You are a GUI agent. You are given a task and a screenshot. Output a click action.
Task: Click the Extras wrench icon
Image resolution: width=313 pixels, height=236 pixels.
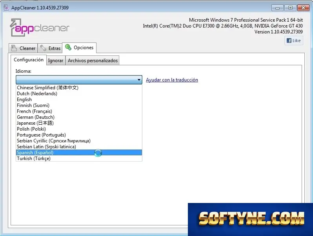43,48
